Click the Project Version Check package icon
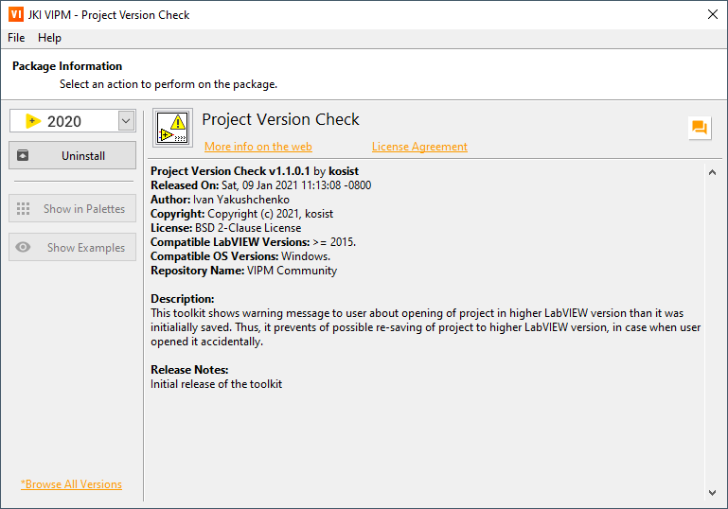Screen dimensions: 728x509 tap(172, 128)
